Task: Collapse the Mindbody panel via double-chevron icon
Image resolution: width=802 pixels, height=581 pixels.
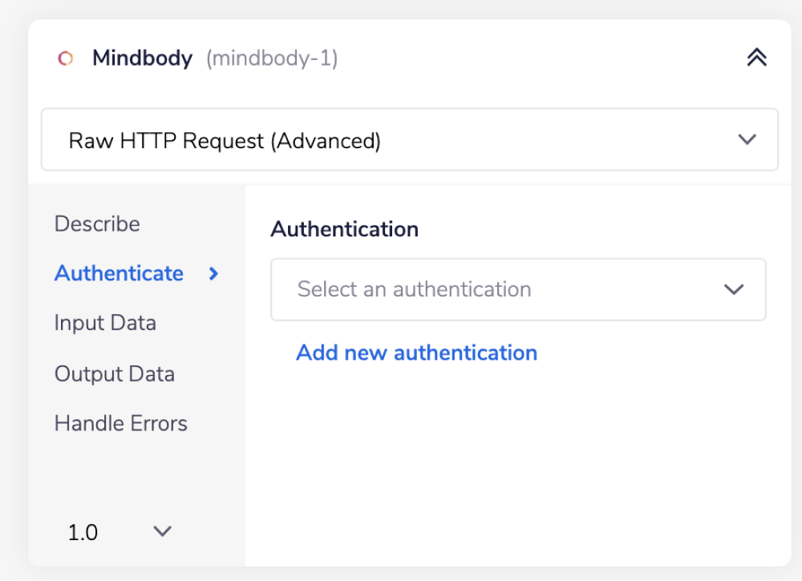Action: pyautogui.click(x=755, y=57)
